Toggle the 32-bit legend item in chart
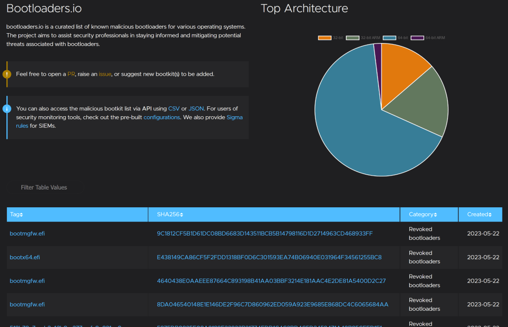 pos(331,38)
